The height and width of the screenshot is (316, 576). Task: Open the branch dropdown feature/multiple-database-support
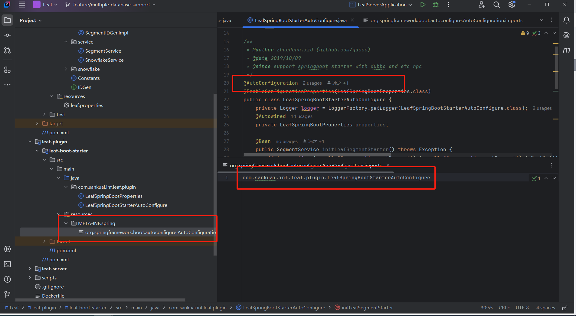pos(111,5)
